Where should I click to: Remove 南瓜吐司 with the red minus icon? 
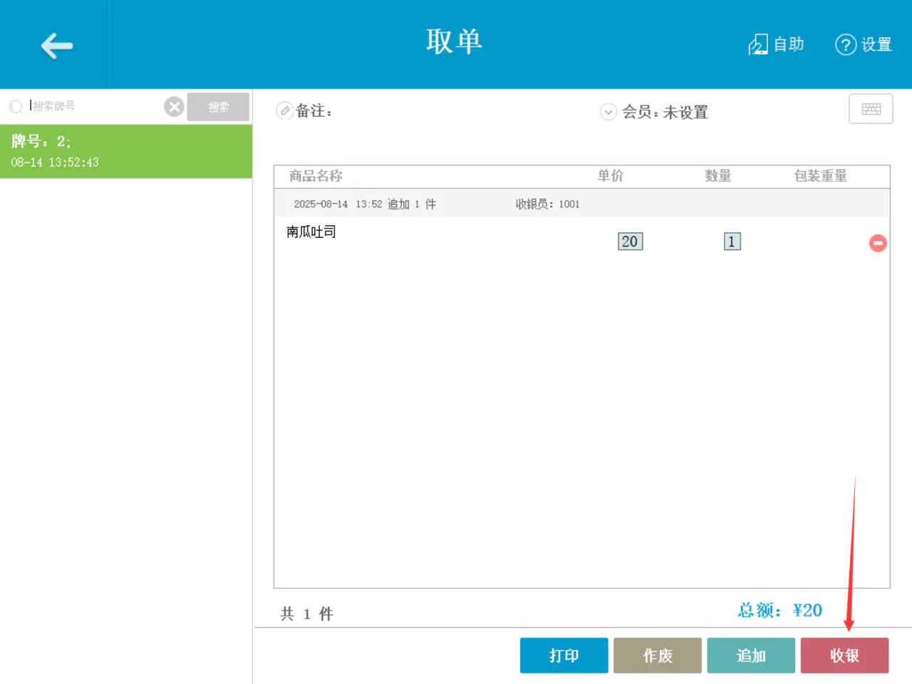coord(878,243)
